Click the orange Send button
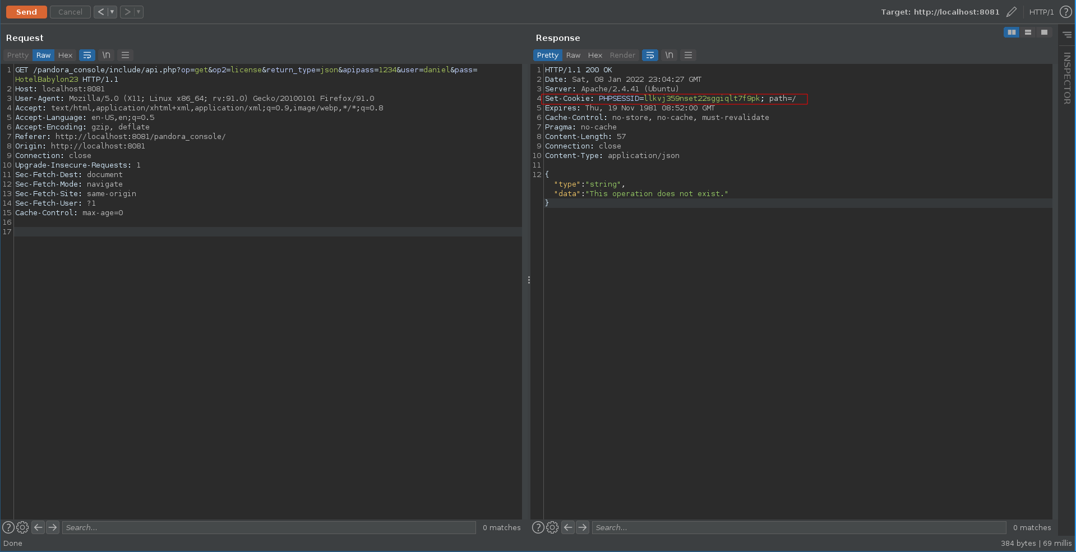 pyautogui.click(x=26, y=12)
